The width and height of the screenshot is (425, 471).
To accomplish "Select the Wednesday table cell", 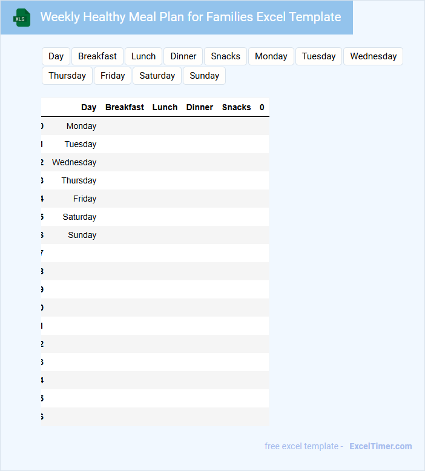I will click(74, 162).
